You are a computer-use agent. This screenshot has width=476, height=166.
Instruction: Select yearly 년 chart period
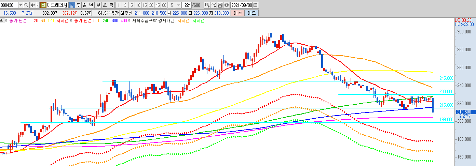coord(91,5)
